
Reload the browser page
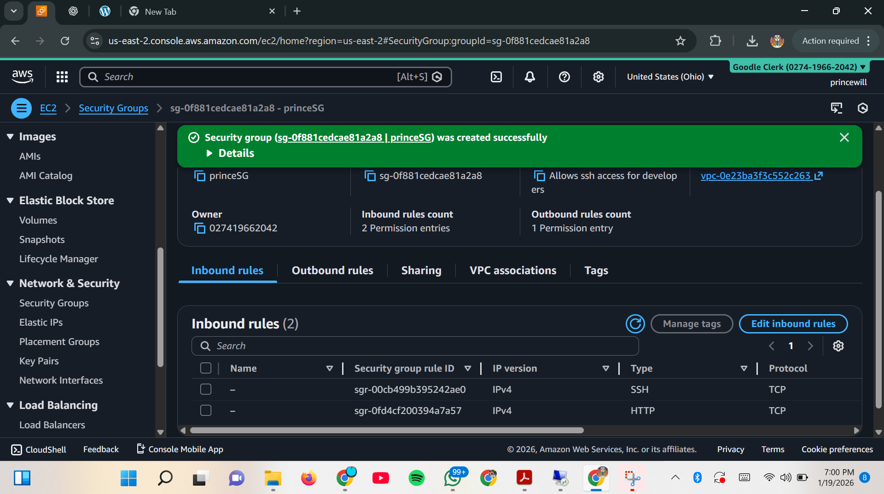(65, 41)
